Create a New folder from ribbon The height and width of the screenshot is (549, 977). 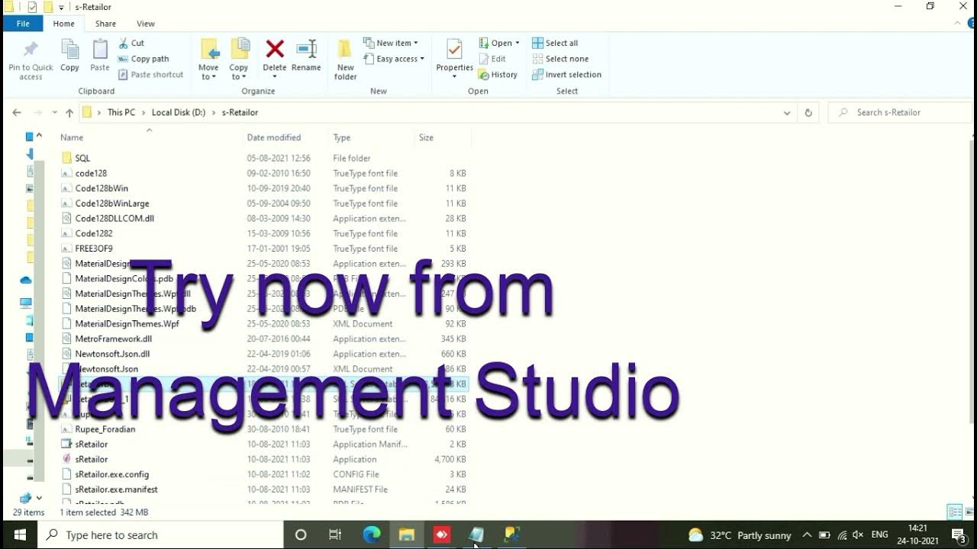pos(345,59)
